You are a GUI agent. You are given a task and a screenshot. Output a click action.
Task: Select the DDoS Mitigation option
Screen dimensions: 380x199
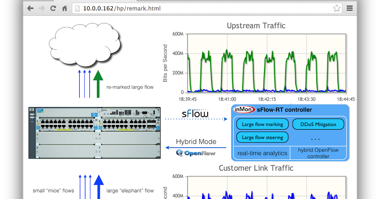click(x=318, y=124)
